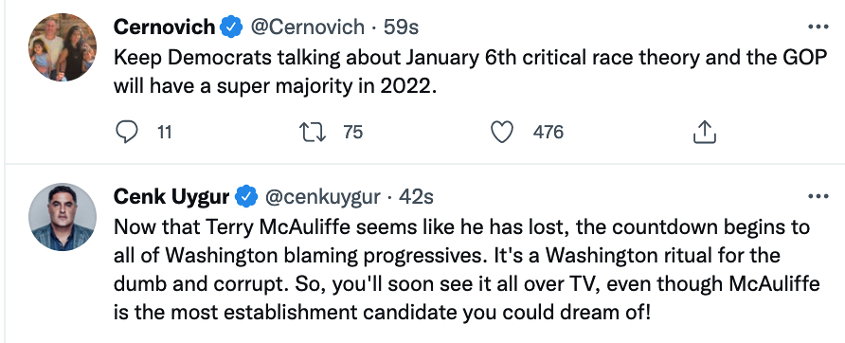Viewport: 845px width, 343px height.
Task: Open Cenk Uygur's tweet about Terry McAuliffe
Action: tap(467, 270)
